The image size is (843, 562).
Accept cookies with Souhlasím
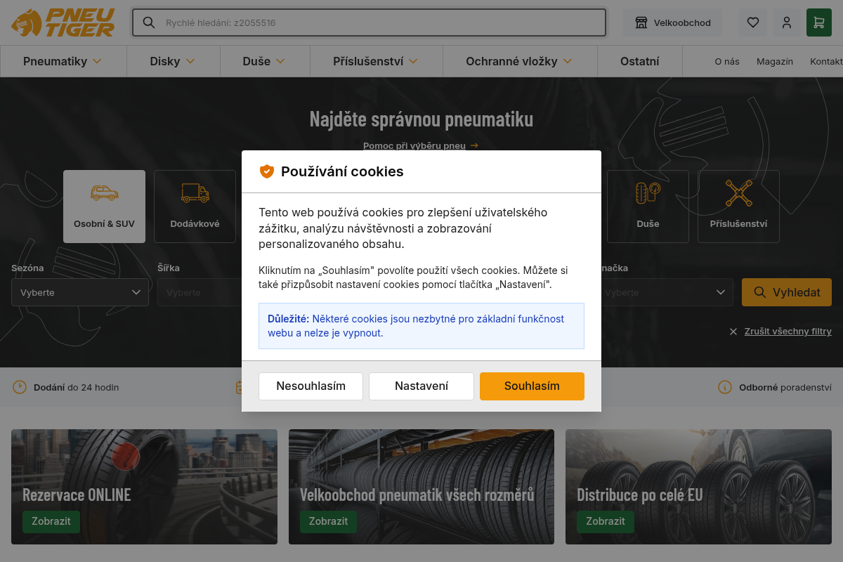pos(532,386)
